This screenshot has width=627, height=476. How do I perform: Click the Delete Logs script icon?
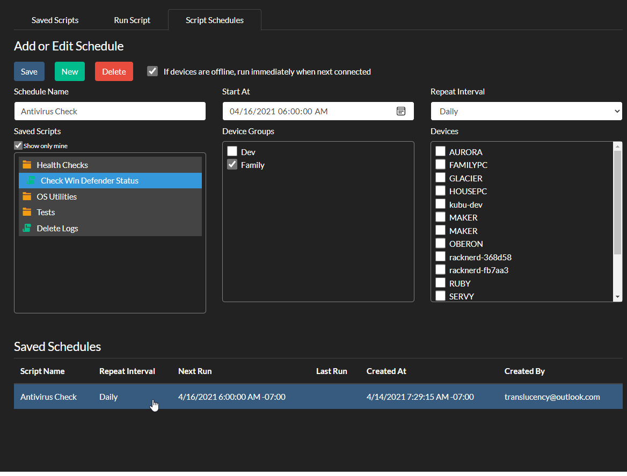[27, 228]
